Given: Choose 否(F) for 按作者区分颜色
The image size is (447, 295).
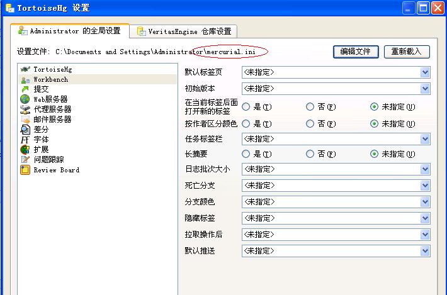Looking at the screenshot, I should [x=310, y=123].
